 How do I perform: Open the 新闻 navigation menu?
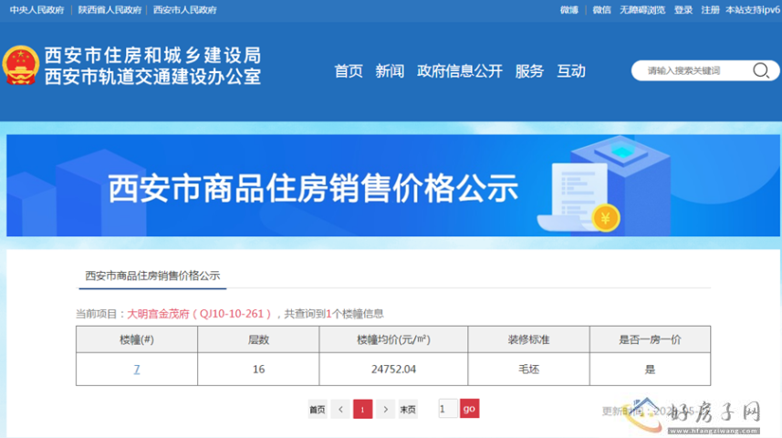pyautogui.click(x=390, y=71)
